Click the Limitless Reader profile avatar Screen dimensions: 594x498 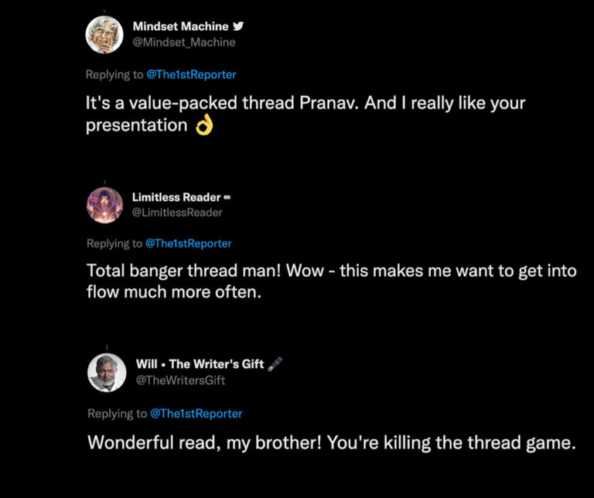point(104,205)
